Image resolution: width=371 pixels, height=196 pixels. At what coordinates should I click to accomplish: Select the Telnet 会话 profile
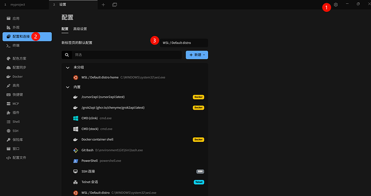pos(135,182)
